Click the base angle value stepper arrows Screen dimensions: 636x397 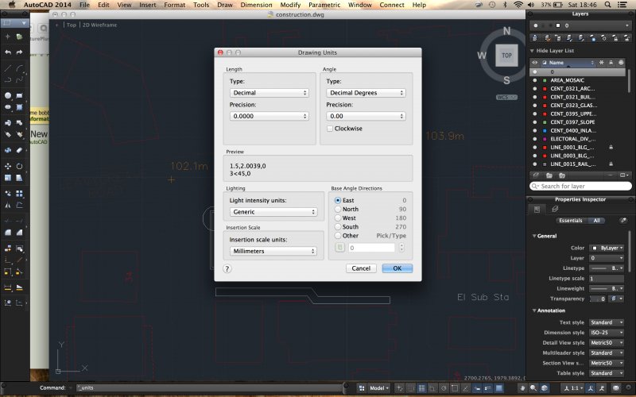coord(401,248)
